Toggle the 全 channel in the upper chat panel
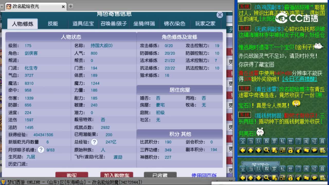This screenshot has width=329, height=185. (x=243, y=141)
